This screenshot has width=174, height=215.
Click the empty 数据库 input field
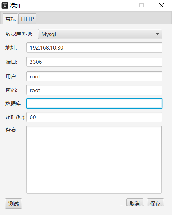coord(94,103)
